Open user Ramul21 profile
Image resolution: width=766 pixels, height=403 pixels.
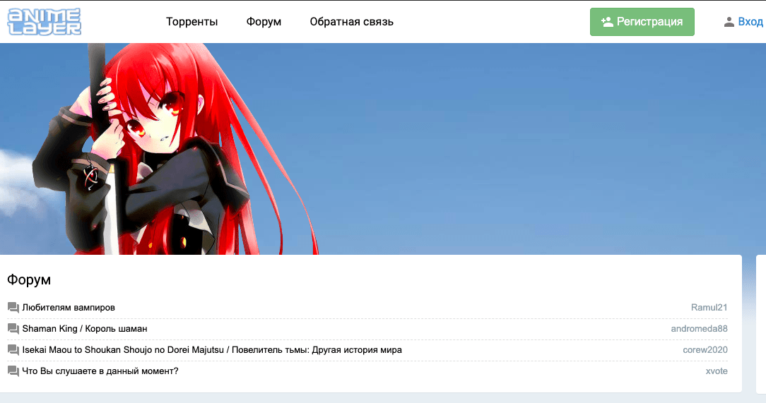pos(709,308)
